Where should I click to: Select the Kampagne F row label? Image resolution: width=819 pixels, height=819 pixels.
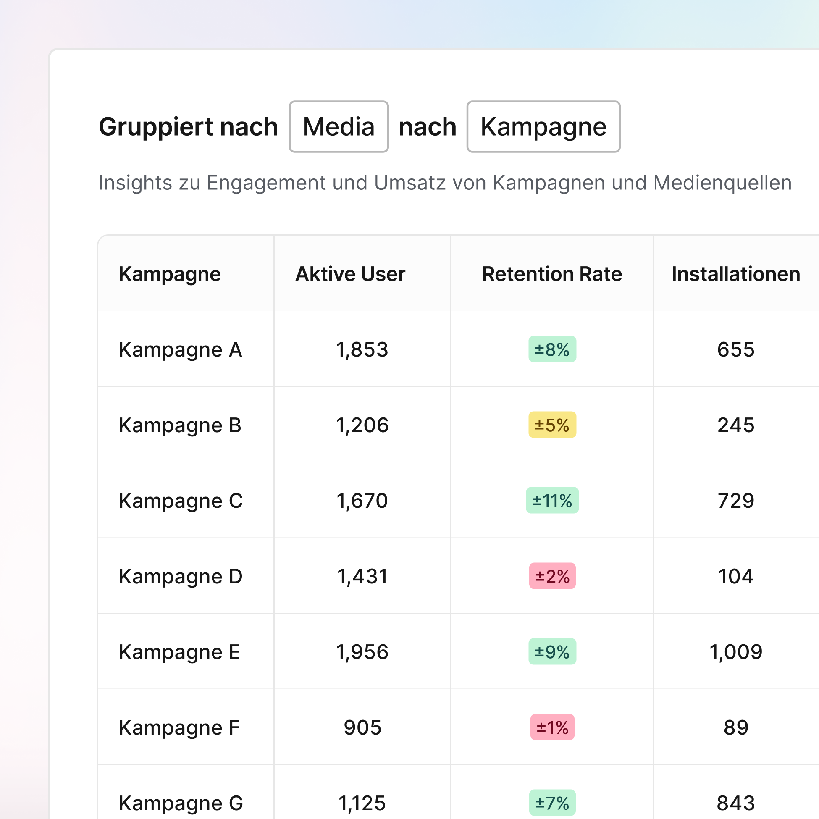[179, 727]
